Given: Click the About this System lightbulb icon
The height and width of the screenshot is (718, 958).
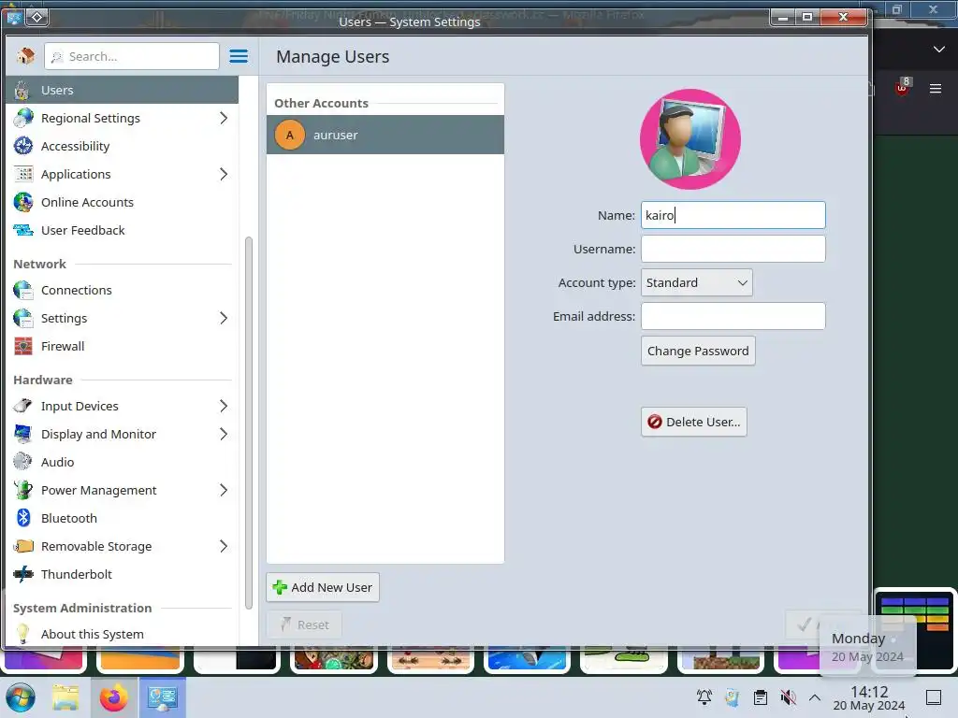Looking at the screenshot, I should [22, 634].
